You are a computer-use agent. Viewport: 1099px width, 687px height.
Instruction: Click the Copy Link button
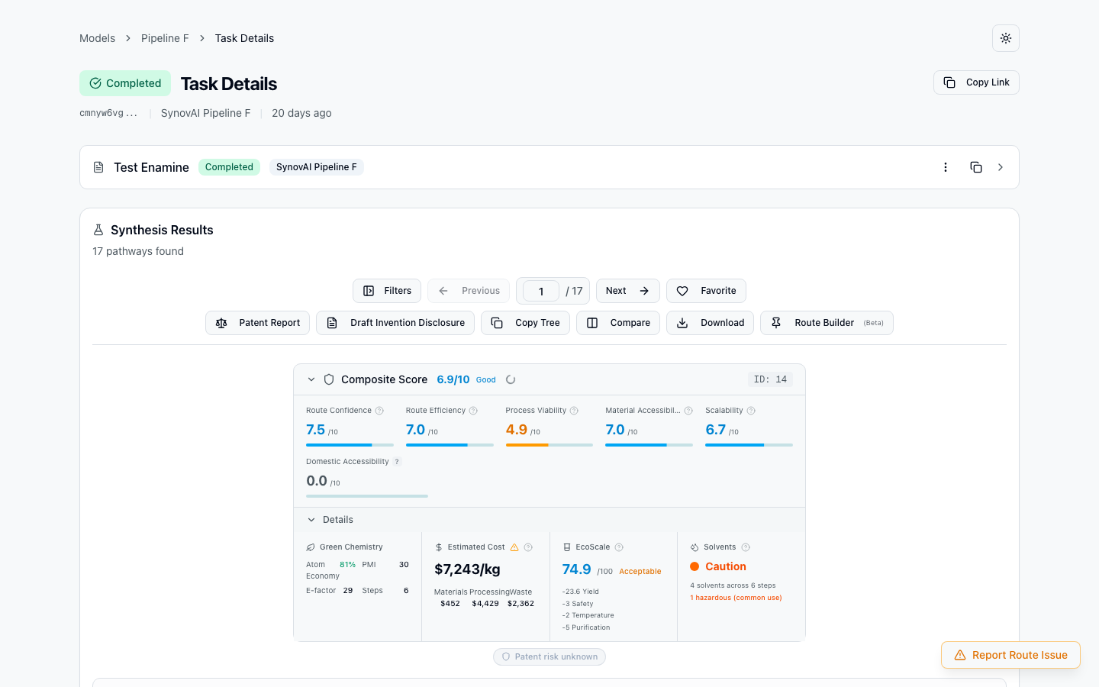tap(976, 82)
